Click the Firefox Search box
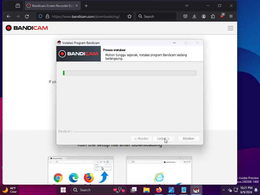 (x=156, y=17)
